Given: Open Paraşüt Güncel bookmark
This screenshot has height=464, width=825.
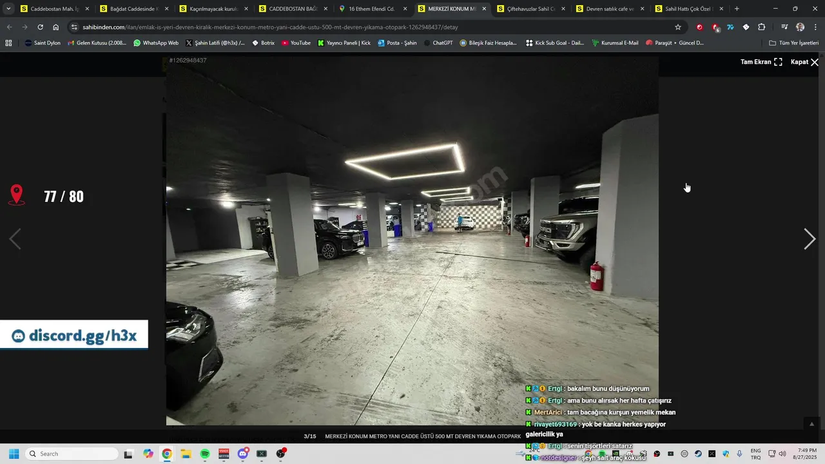Looking at the screenshot, I should (x=674, y=43).
